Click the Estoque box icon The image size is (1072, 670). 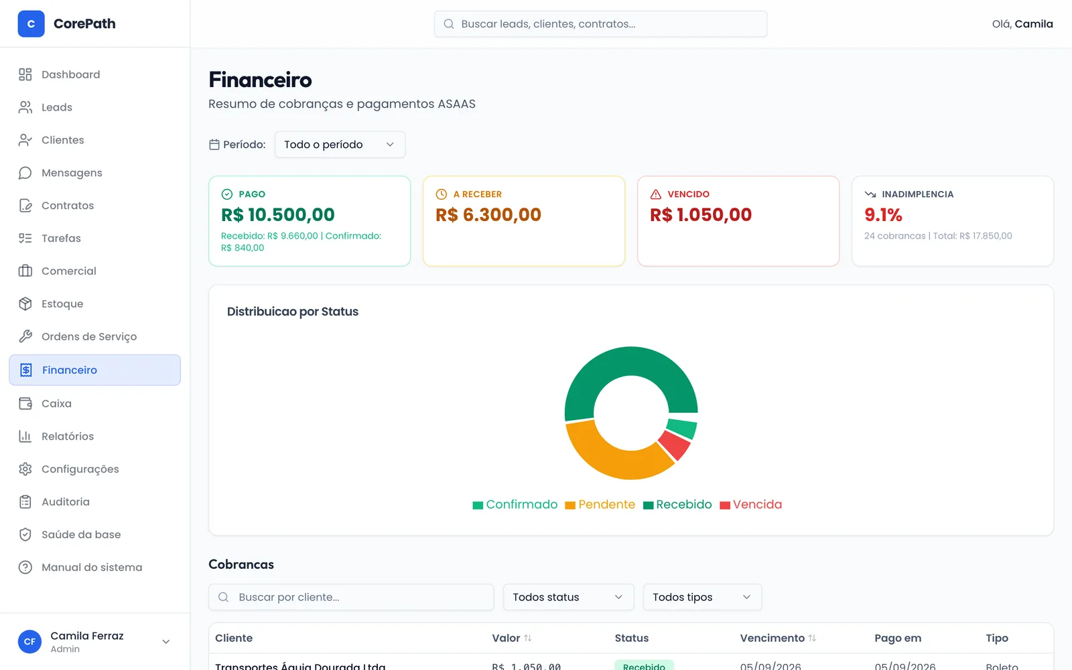click(25, 304)
